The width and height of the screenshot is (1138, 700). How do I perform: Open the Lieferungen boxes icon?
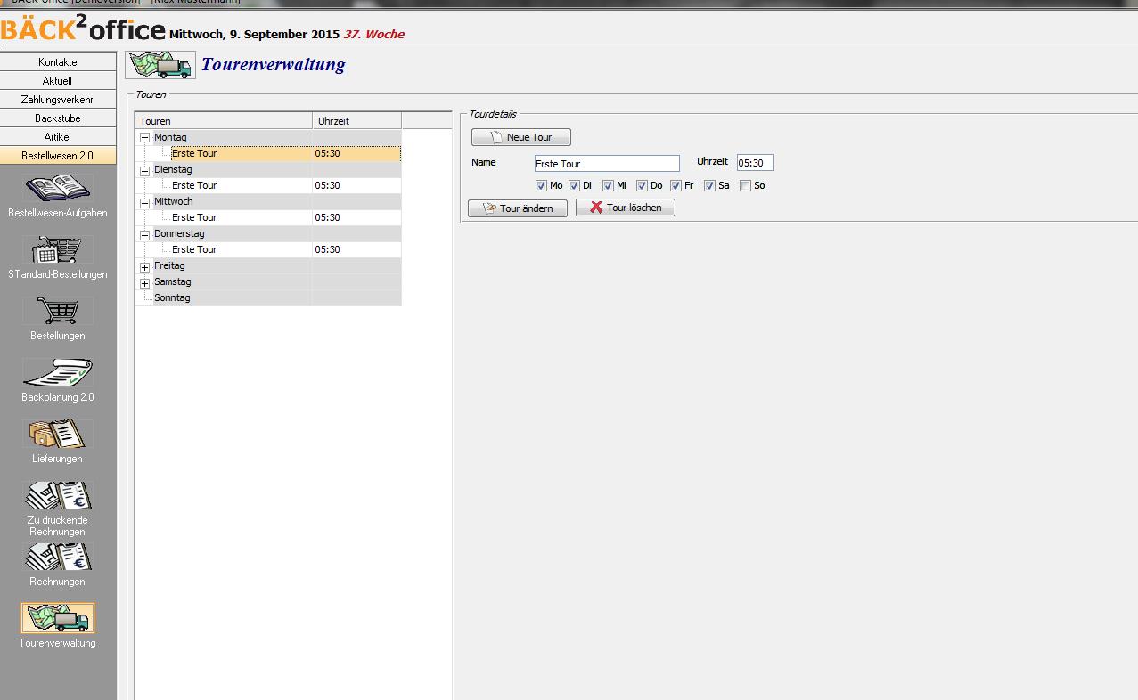(58, 435)
